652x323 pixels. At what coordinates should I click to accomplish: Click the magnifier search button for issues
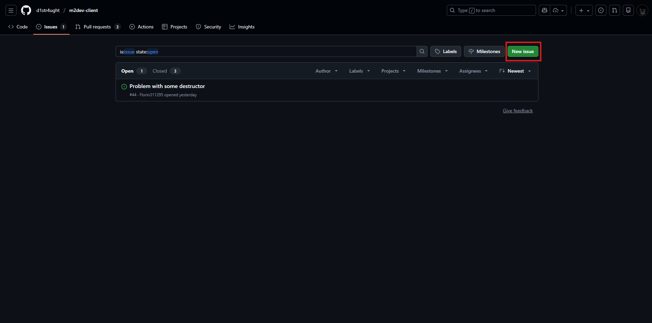click(x=422, y=52)
